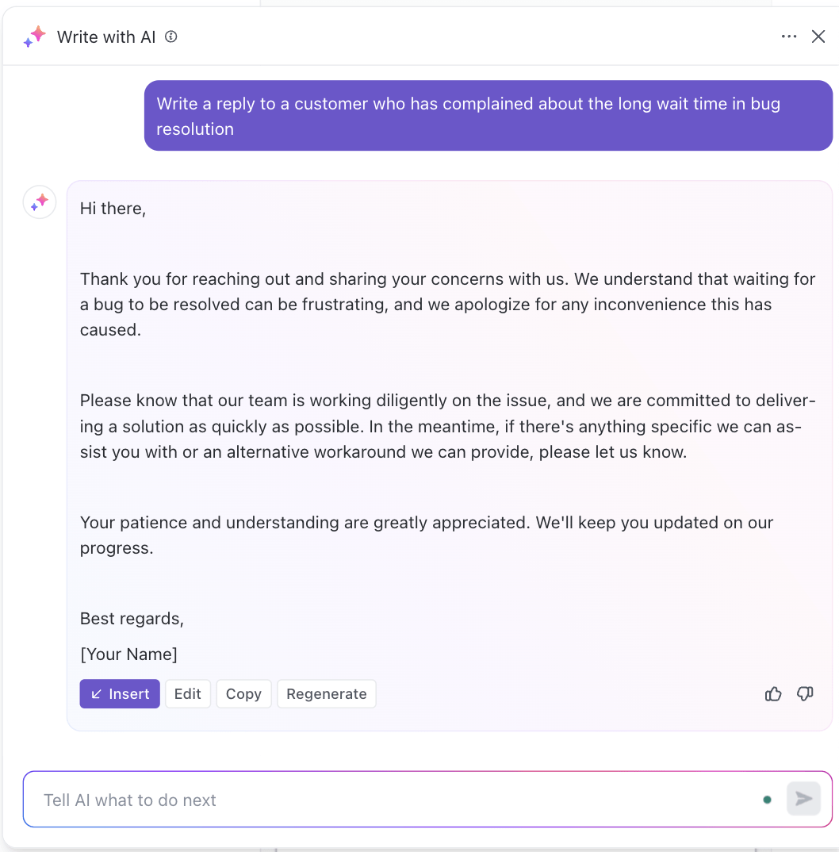
Task: Click the 'Thank you for reaching out' paragraph
Action: (447, 305)
